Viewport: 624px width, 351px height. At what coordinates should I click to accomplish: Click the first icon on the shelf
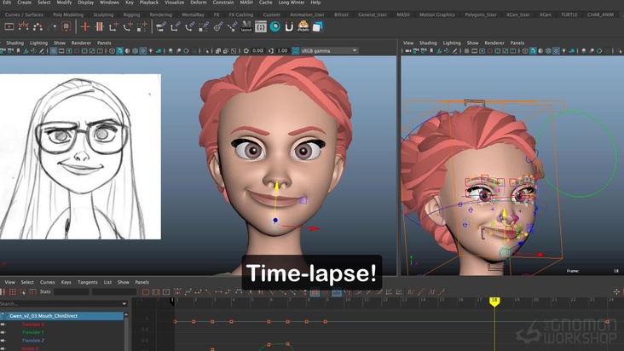tap(9, 26)
